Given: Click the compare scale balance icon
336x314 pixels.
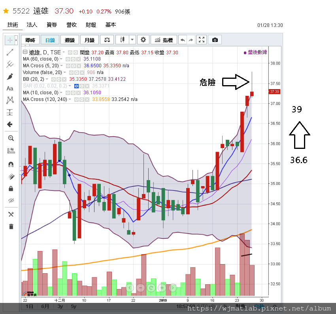Looking at the screenshot, I should [x=107, y=40].
